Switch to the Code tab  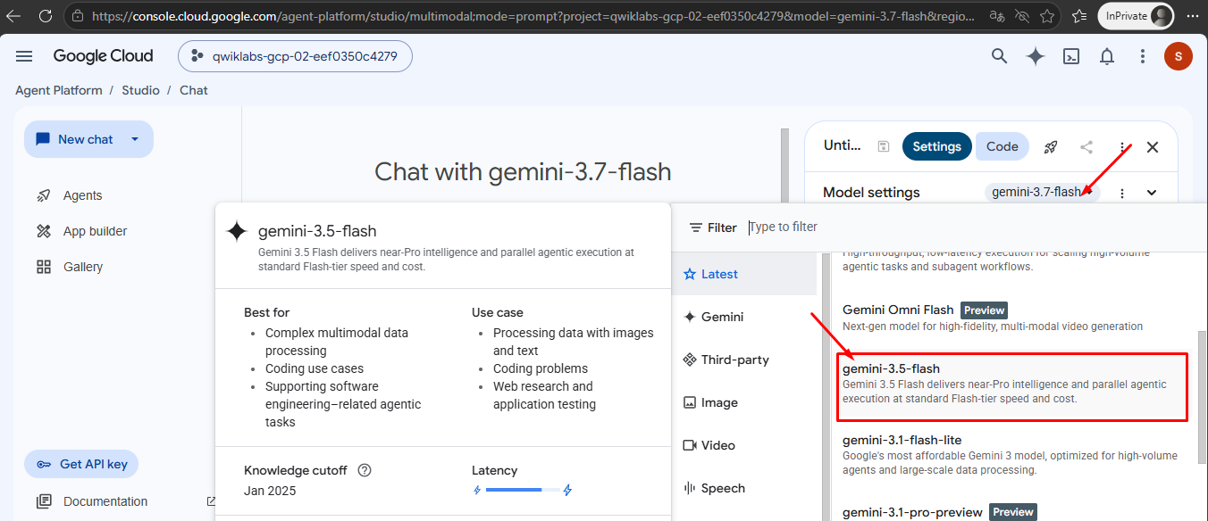click(x=1002, y=146)
